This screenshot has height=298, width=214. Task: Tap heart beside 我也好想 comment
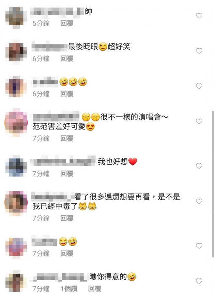coord(199,166)
